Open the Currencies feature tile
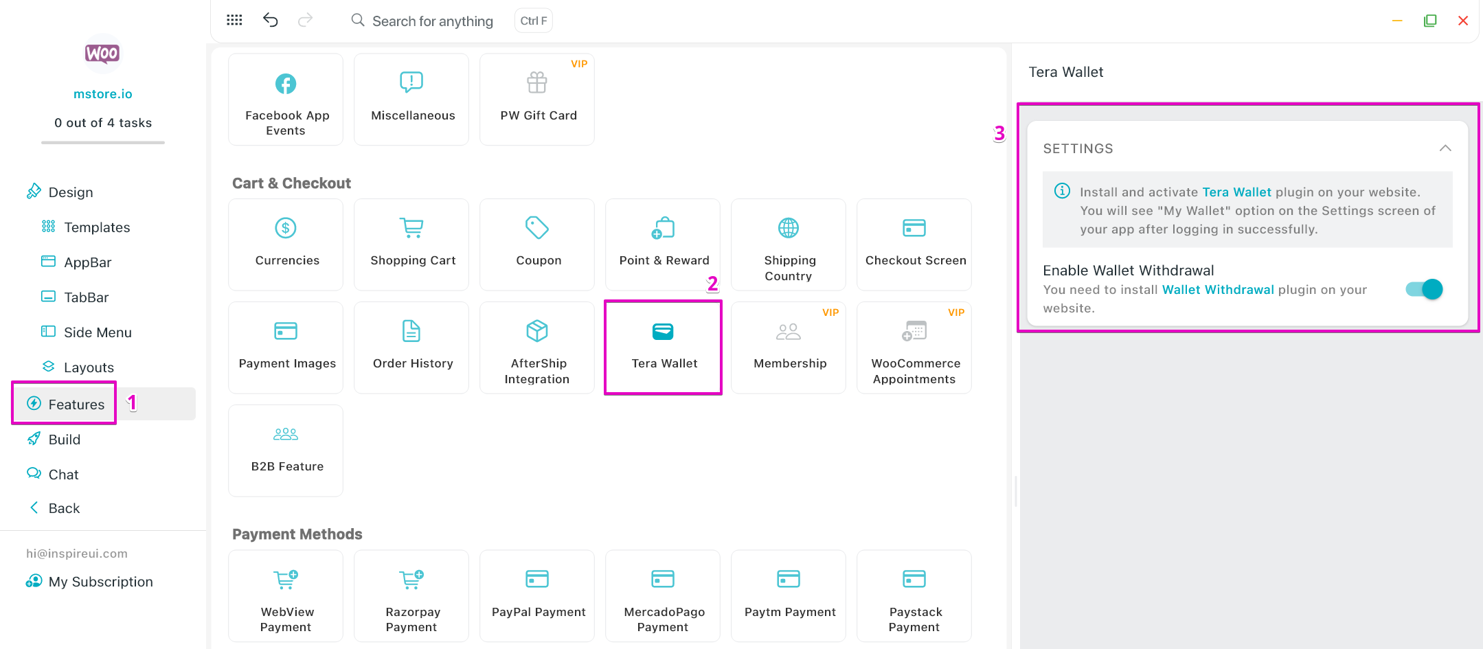1483x649 pixels. pyautogui.click(x=286, y=244)
